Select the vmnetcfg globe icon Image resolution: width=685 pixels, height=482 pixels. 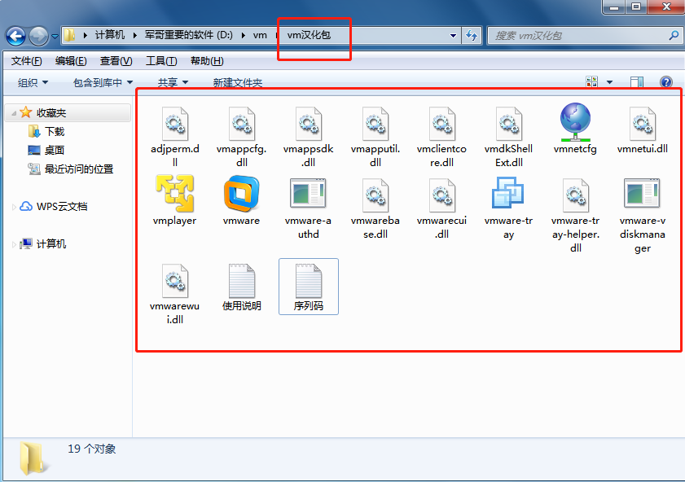click(x=575, y=122)
